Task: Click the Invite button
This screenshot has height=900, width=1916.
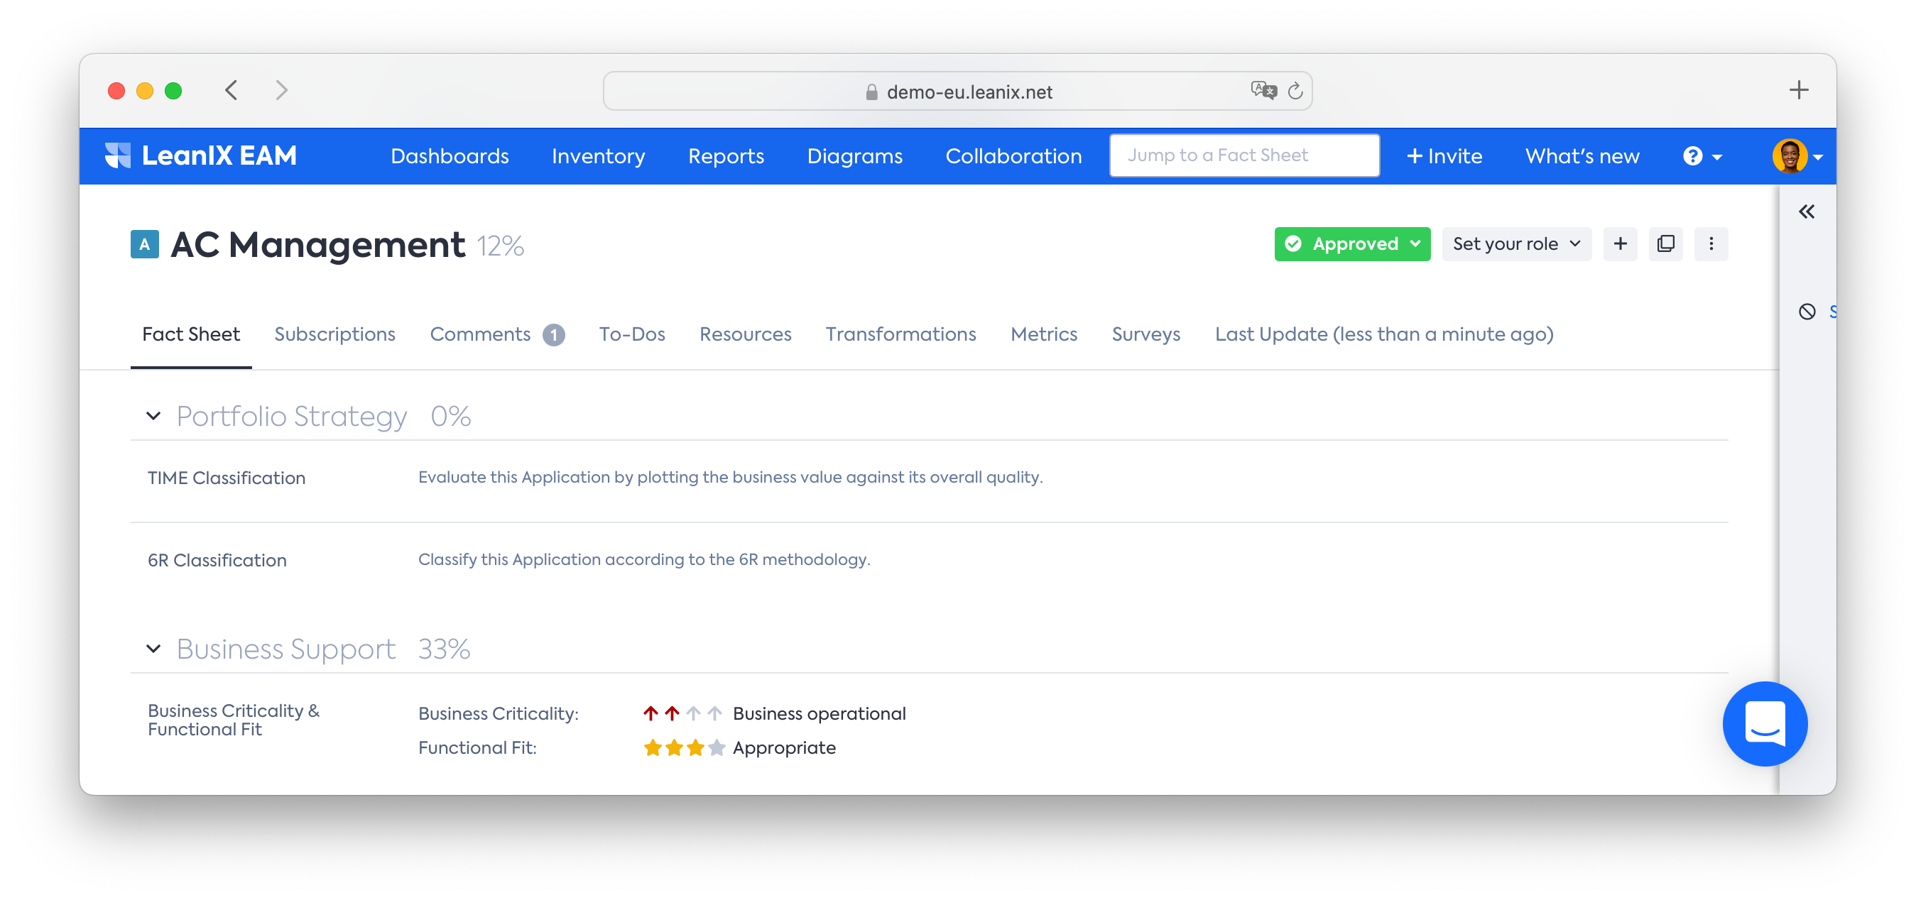Action: click(x=1444, y=156)
